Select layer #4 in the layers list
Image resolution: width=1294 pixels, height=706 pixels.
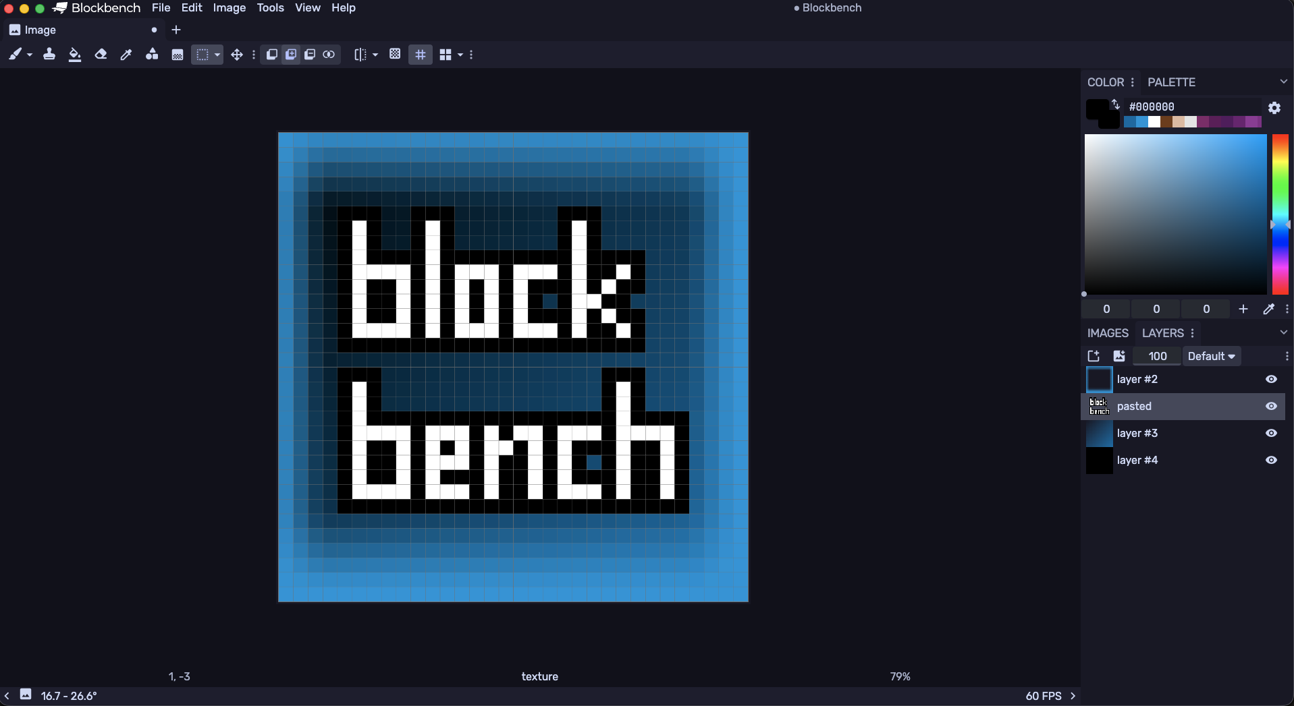pos(1183,461)
